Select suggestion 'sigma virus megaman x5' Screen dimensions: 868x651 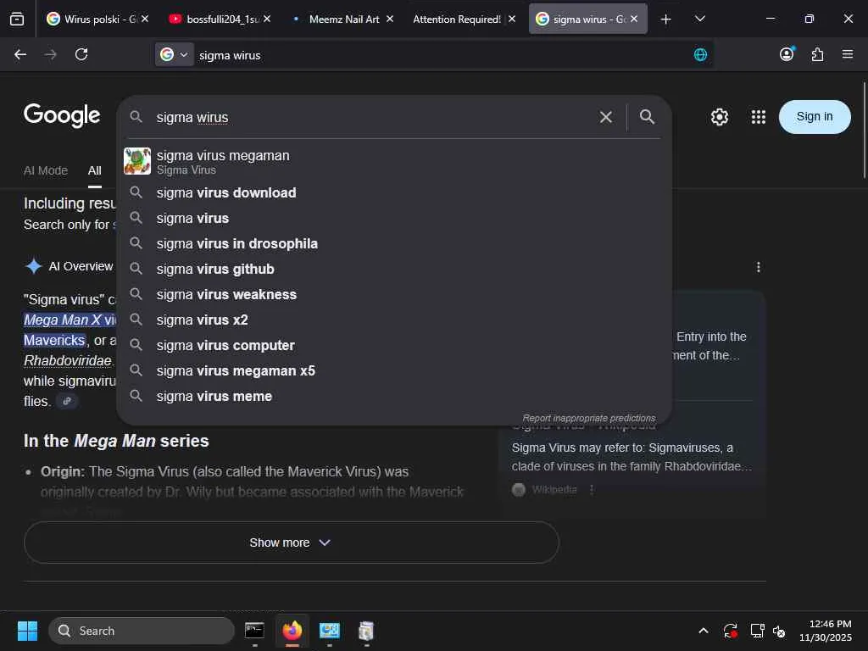click(395, 371)
